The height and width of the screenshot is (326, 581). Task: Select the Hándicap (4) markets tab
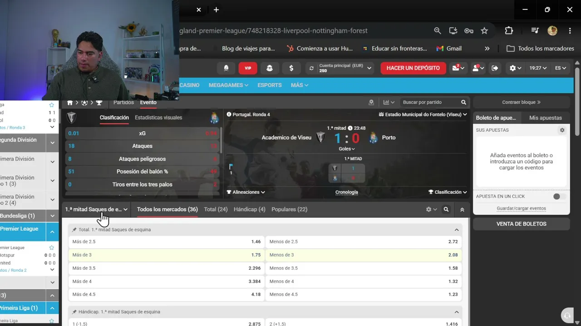[x=249, y=210]
